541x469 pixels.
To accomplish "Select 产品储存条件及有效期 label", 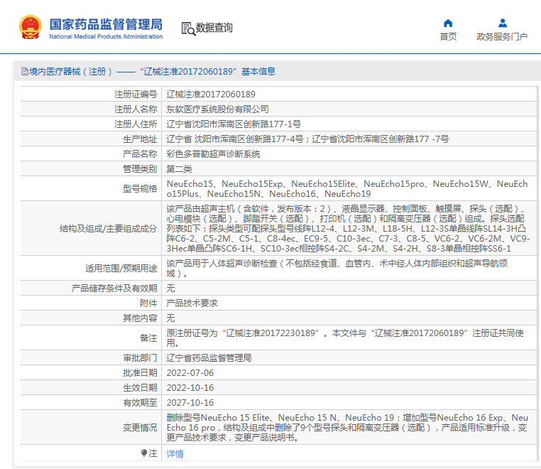I will click(x=114, y=288).
